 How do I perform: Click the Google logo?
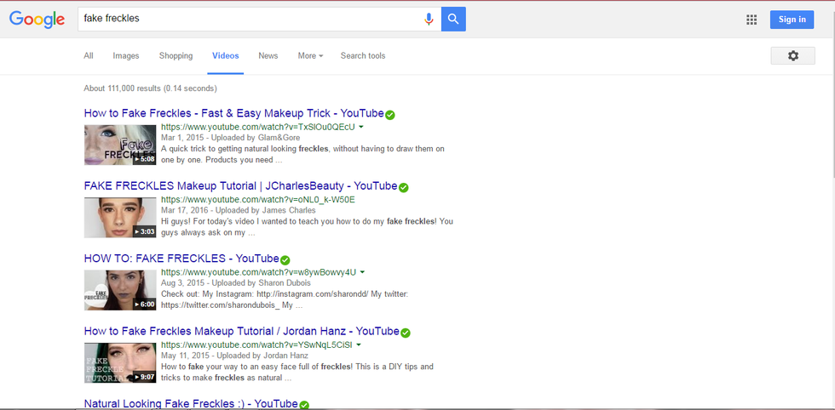[x=37, y=20]
